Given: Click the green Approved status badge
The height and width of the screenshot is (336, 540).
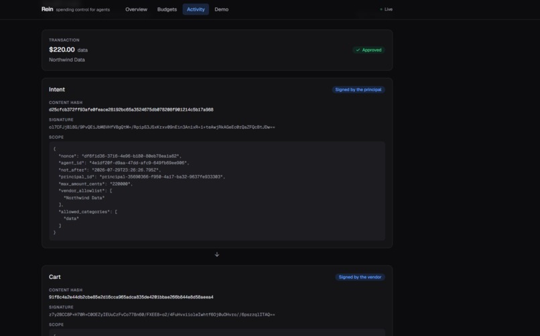Looking at the screenshot, I should [368, 50].
